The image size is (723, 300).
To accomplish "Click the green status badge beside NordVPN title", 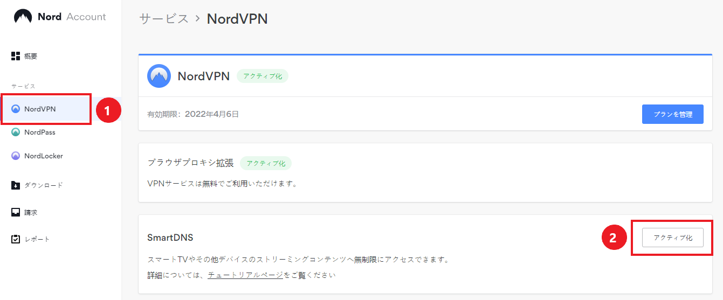I will click(263, 76).
